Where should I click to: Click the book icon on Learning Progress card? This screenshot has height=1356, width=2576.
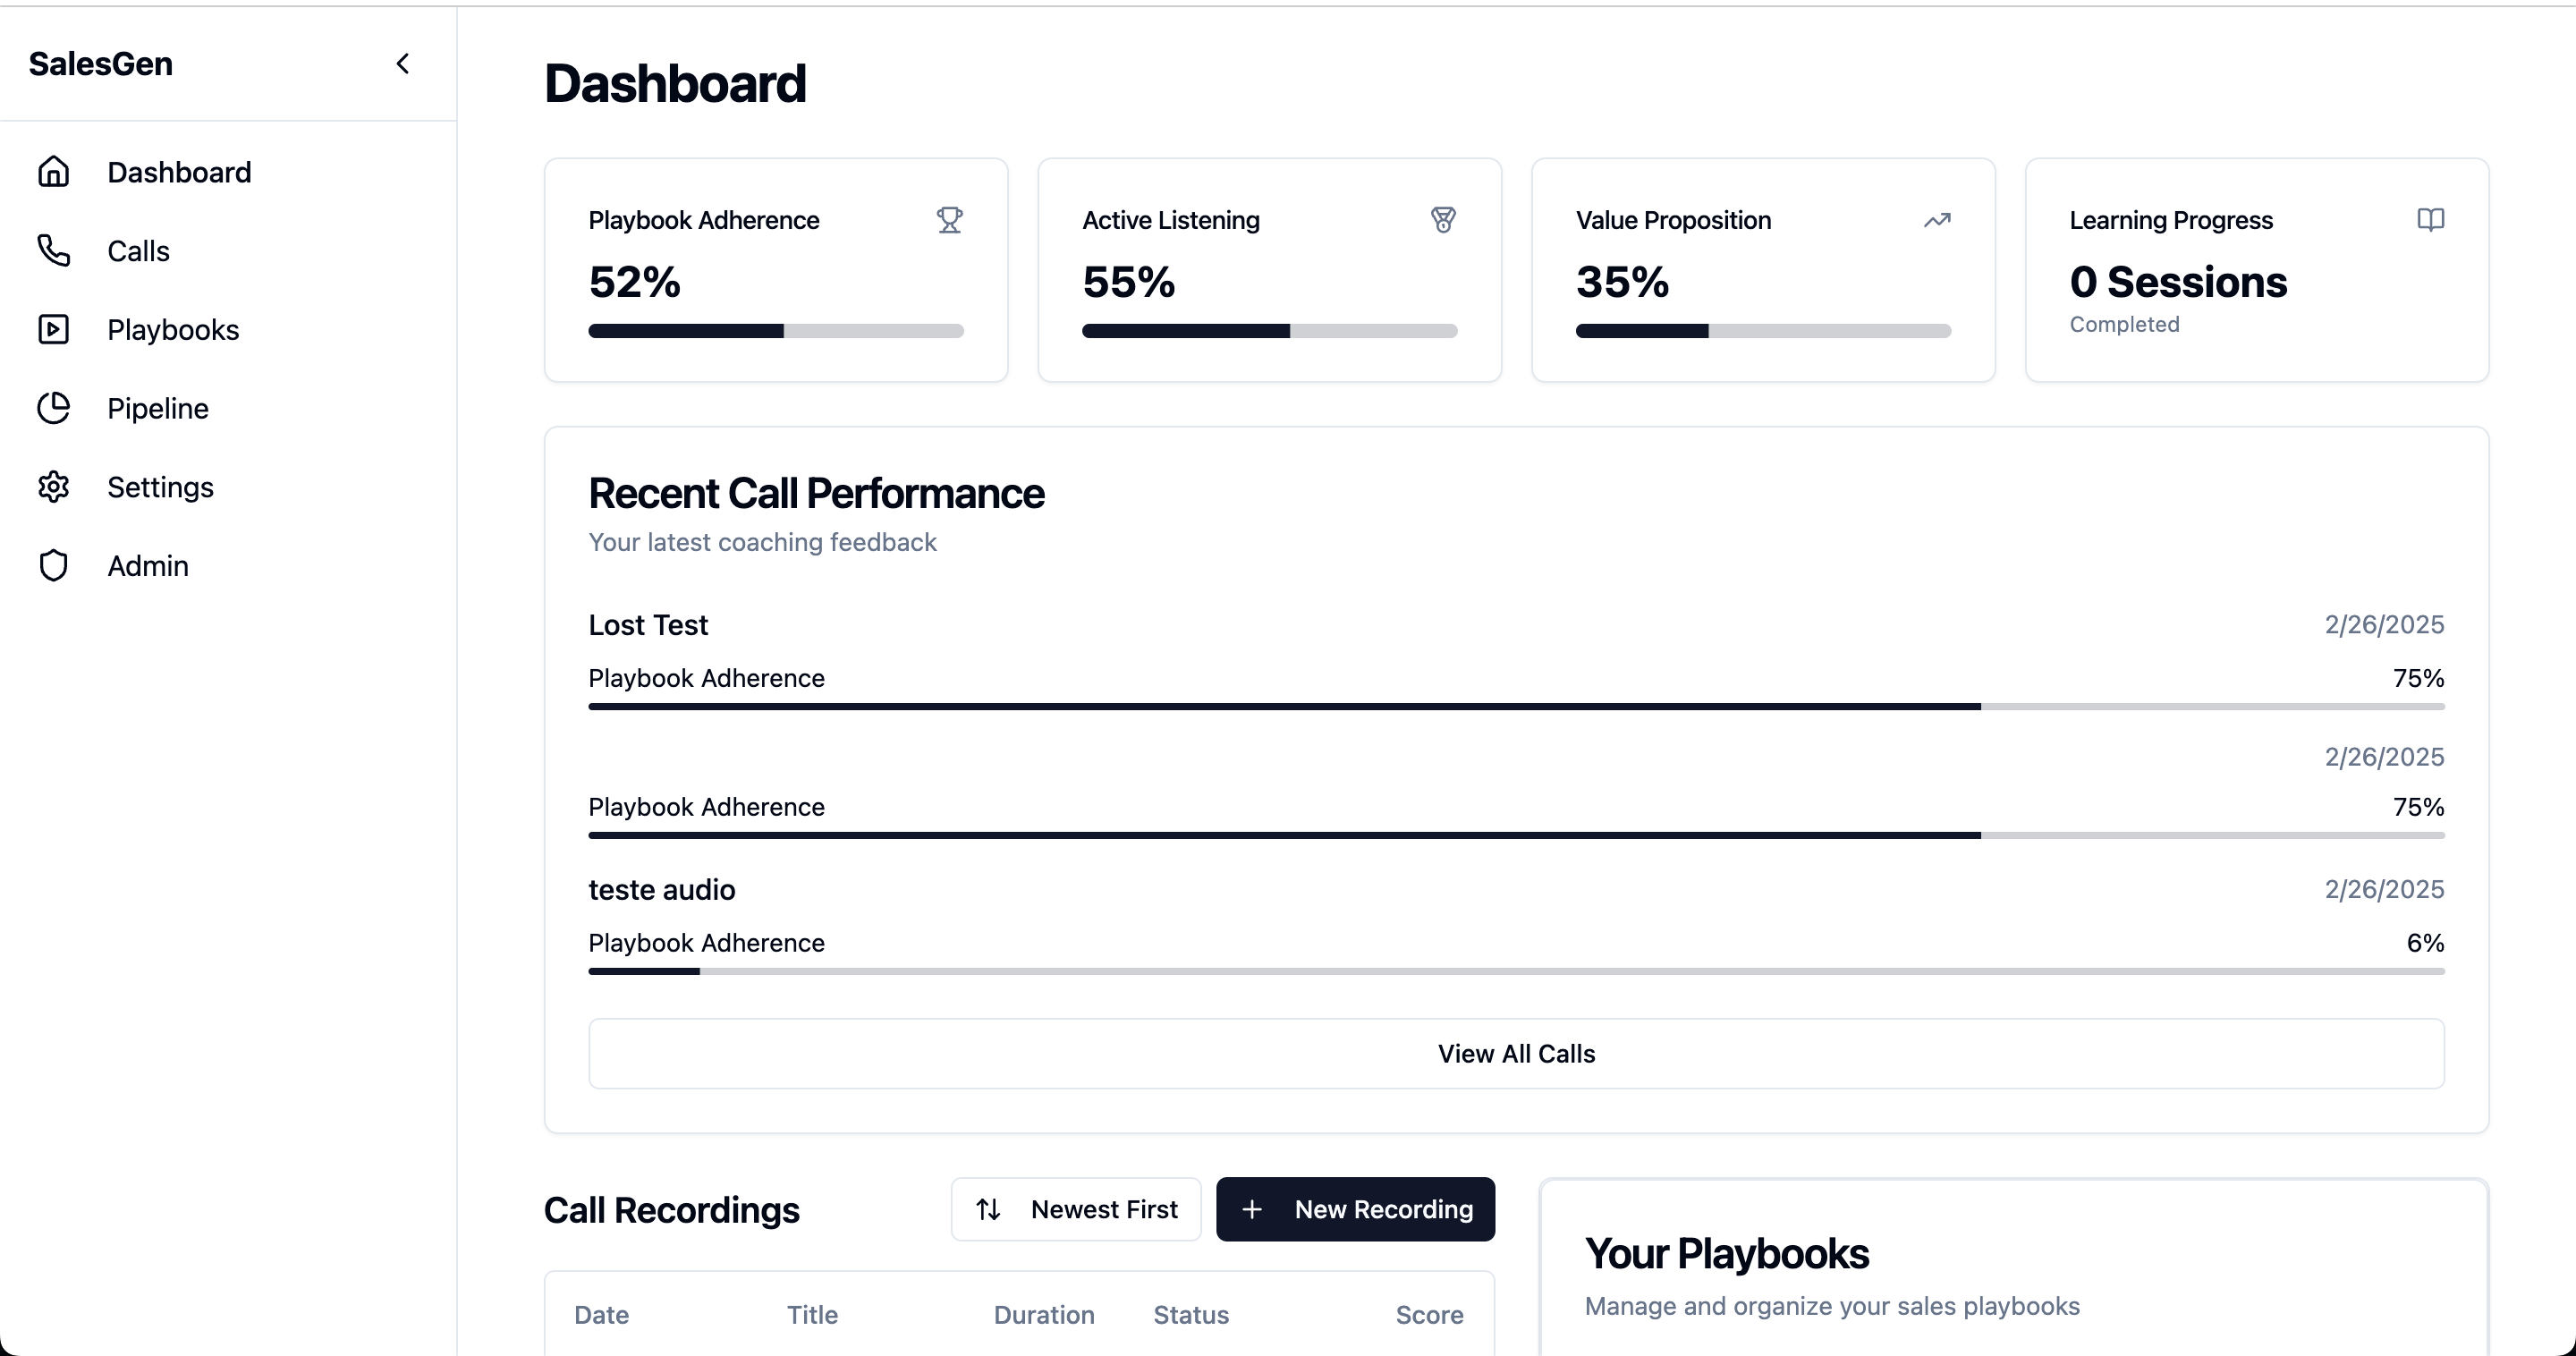coord(2430,220)
